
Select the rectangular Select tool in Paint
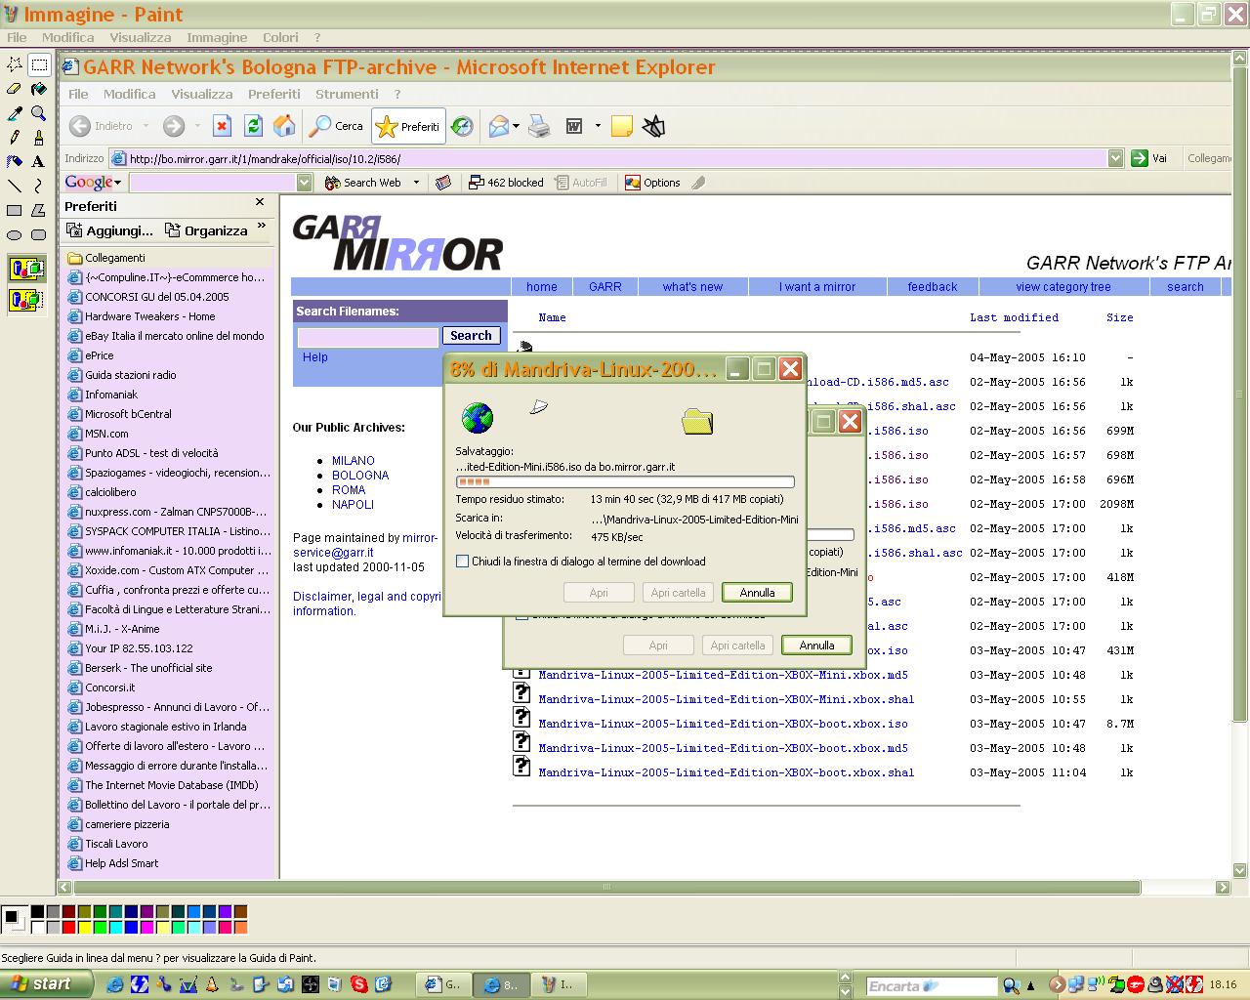click(39, 64)
